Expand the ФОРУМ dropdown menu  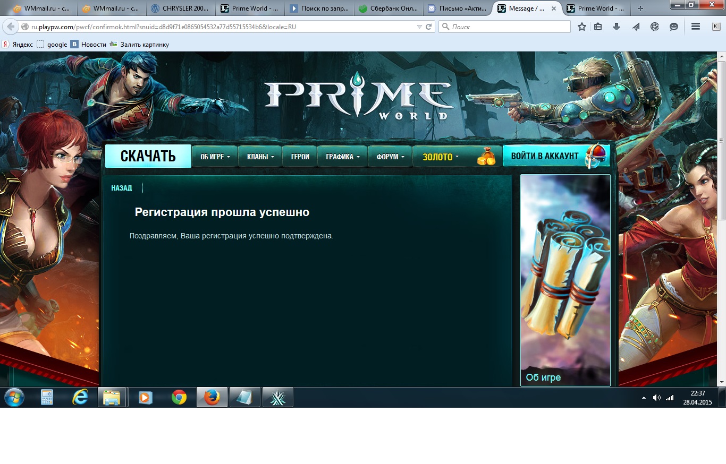click(x=390, y=157)
